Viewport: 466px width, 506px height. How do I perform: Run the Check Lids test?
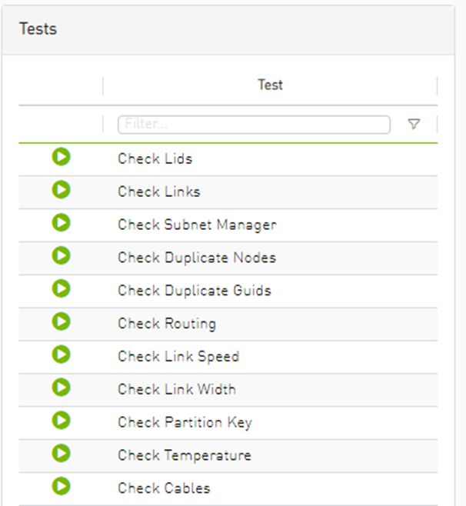pyautogui.click(x=61, y=157)
